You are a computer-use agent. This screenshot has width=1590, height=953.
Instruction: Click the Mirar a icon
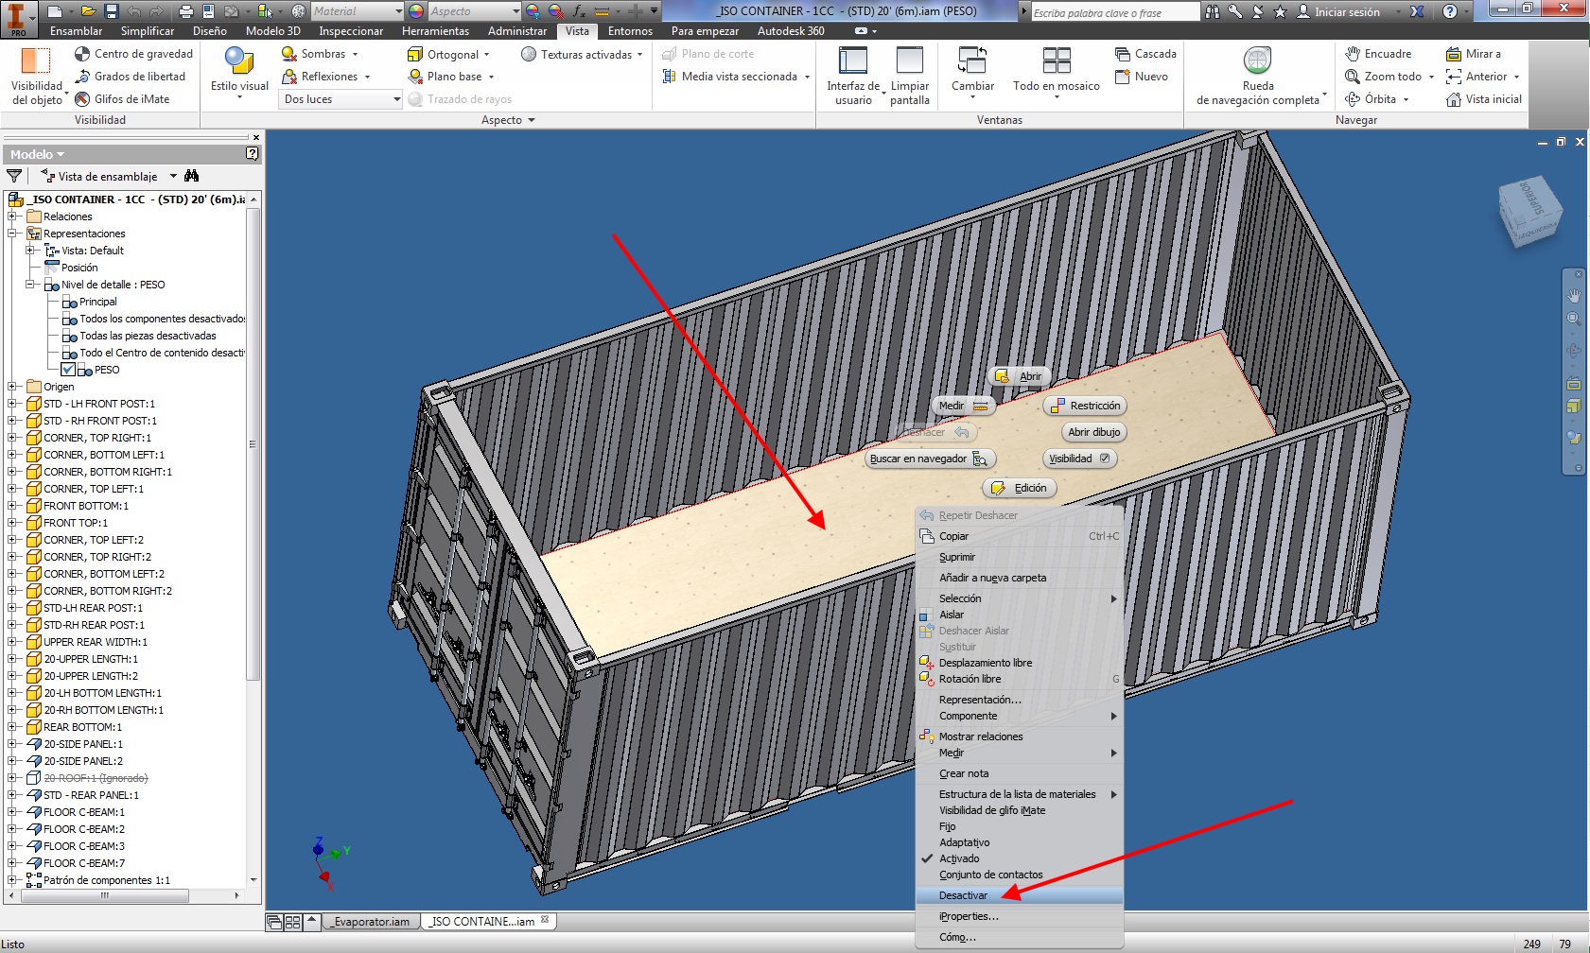tap(1454, 54)
